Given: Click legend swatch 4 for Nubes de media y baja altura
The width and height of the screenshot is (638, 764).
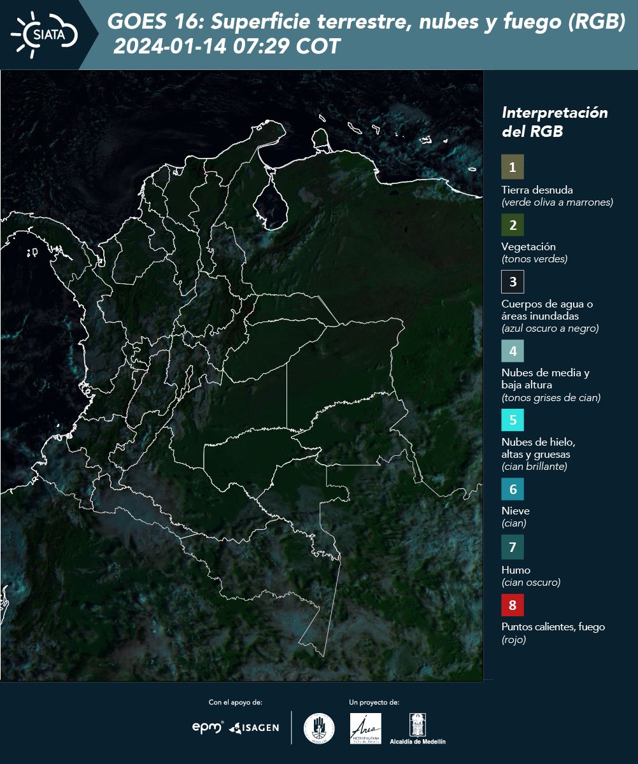Looking at the screenshot, I should [x=513, y=350].
